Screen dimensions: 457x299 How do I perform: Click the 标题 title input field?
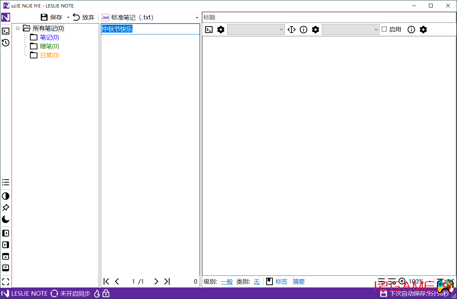pos(329,17)
